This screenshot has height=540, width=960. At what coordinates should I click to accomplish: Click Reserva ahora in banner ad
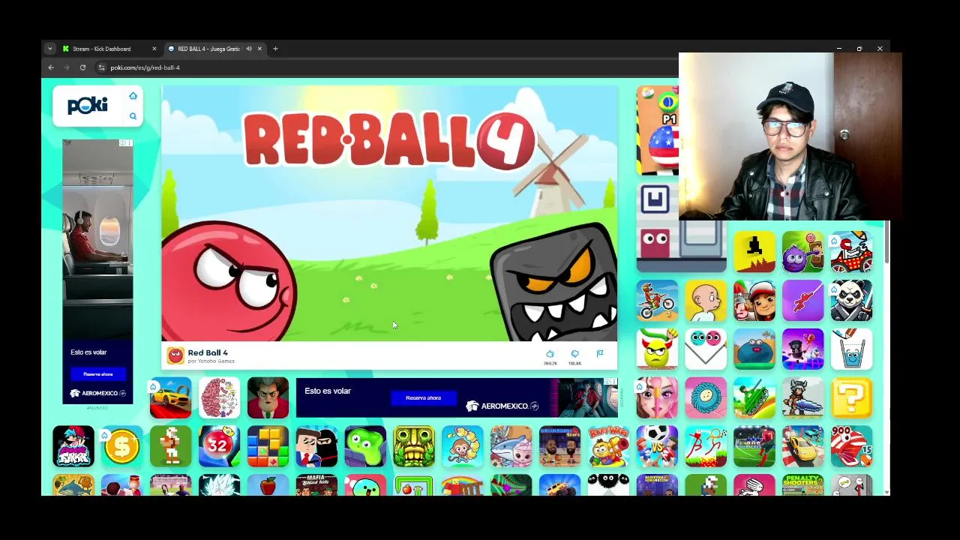(x=423, y=398)
